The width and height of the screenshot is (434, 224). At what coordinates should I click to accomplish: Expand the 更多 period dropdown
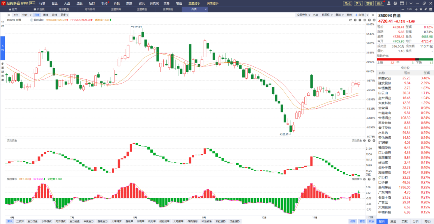pyautogui.click(x=64, y=15)
